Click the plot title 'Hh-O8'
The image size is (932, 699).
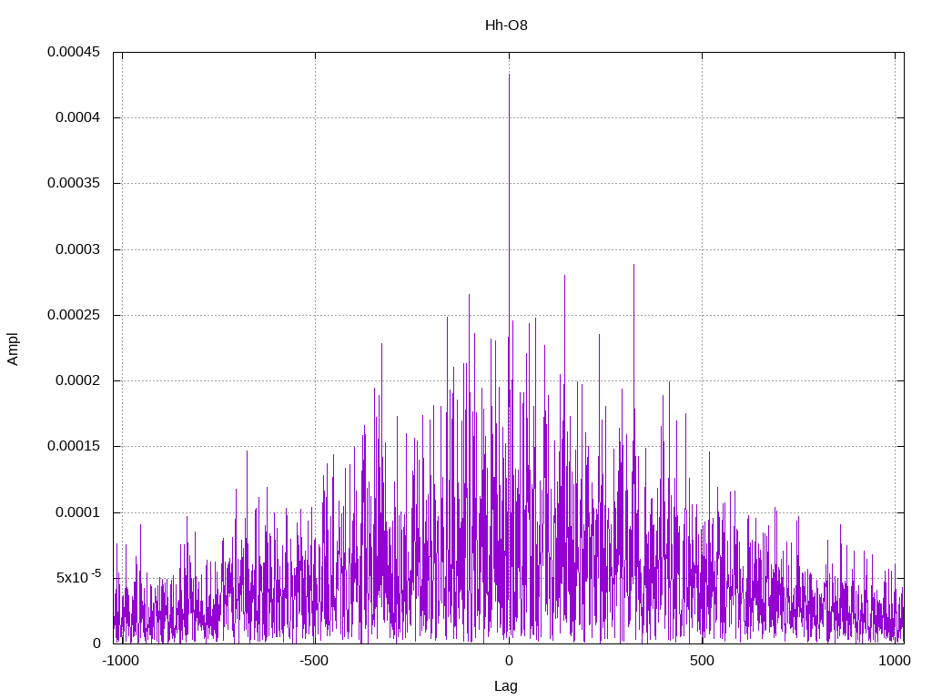click(x=506, y=25)
